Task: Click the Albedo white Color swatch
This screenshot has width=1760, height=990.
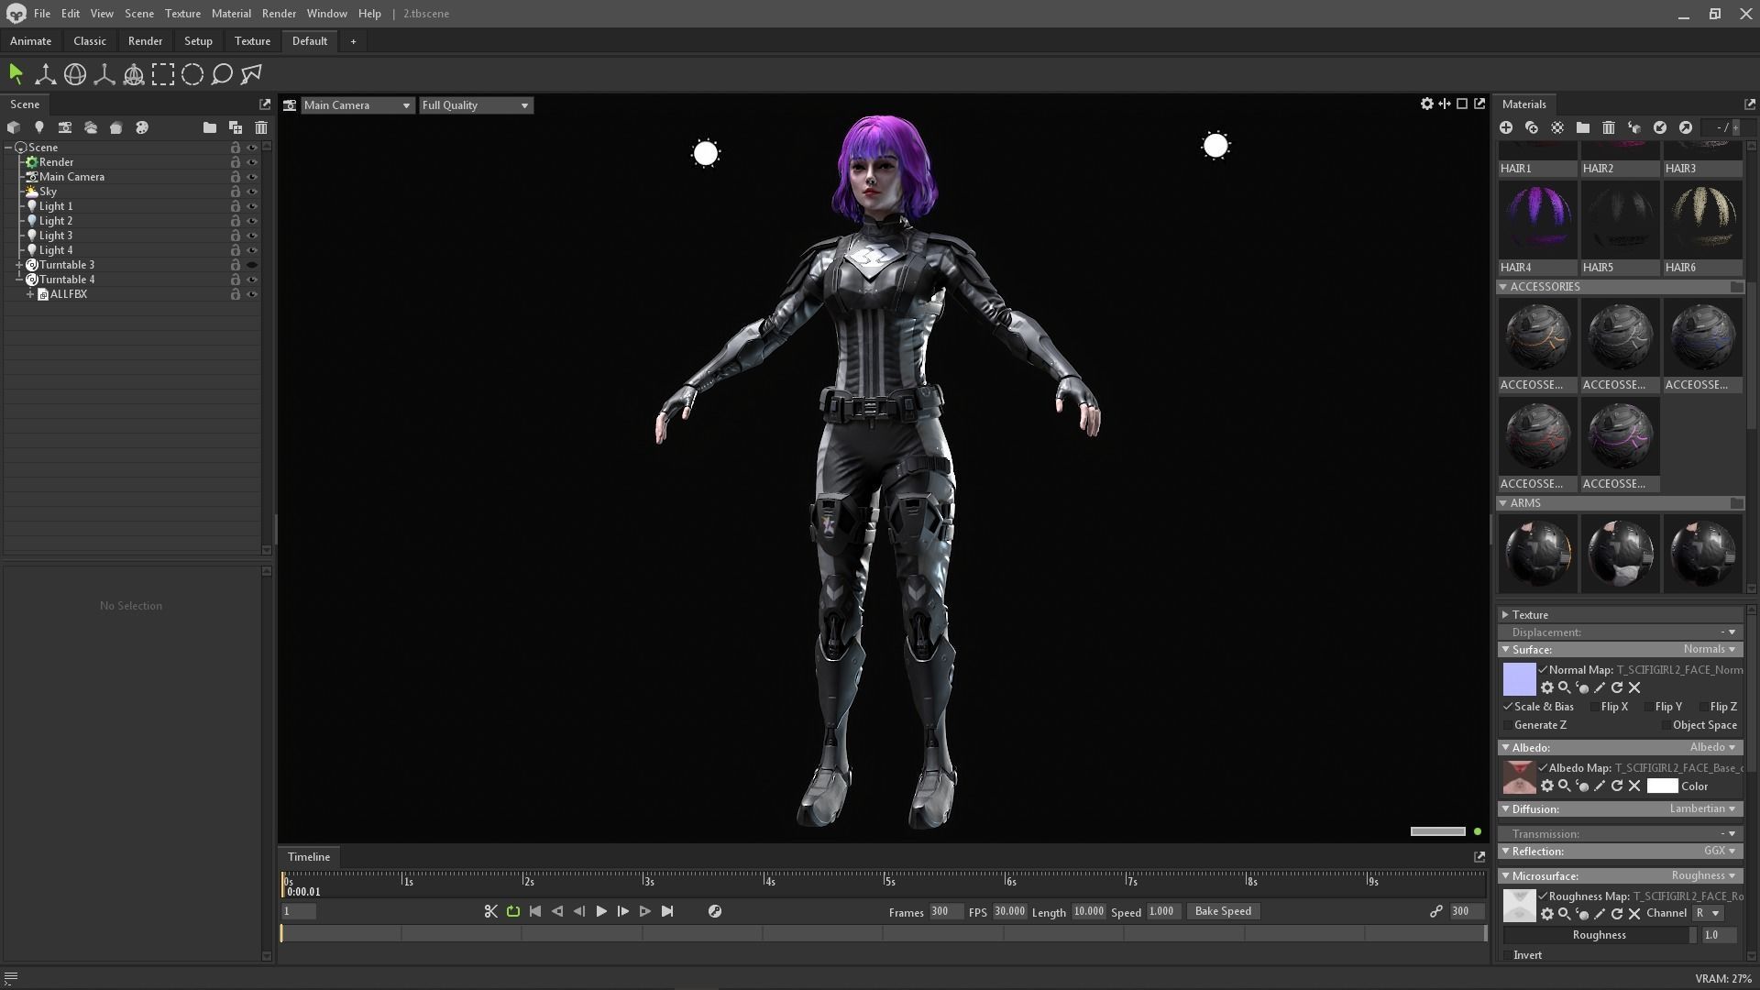Action: (x=1662, y=786)
